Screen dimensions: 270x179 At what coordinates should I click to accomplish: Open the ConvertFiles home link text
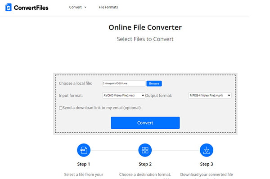coord(31,8)
